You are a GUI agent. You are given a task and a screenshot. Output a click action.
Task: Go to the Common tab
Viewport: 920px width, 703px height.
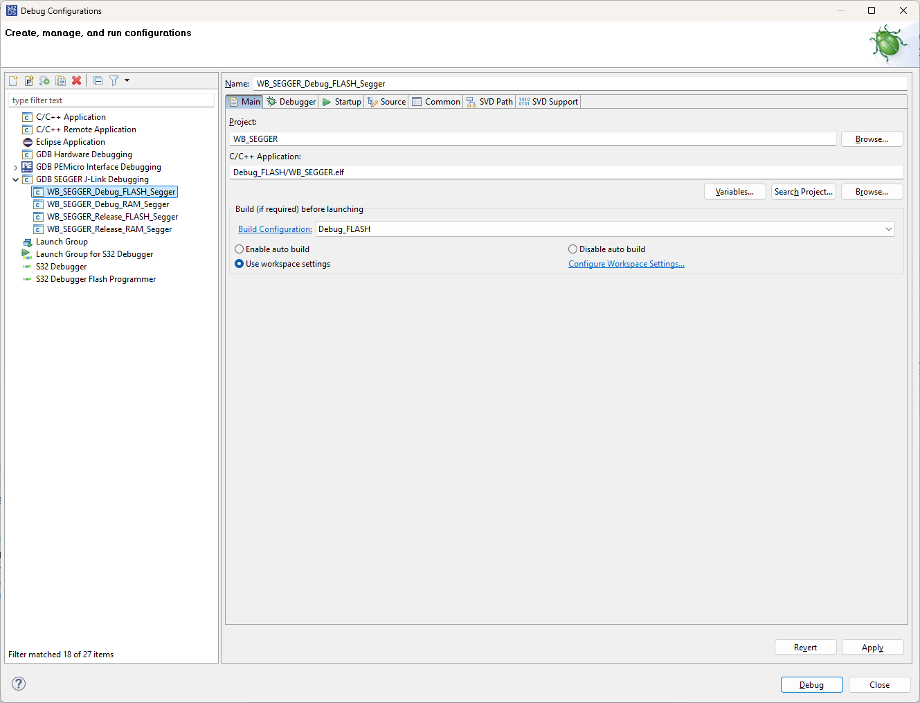(x=435, y=102)
